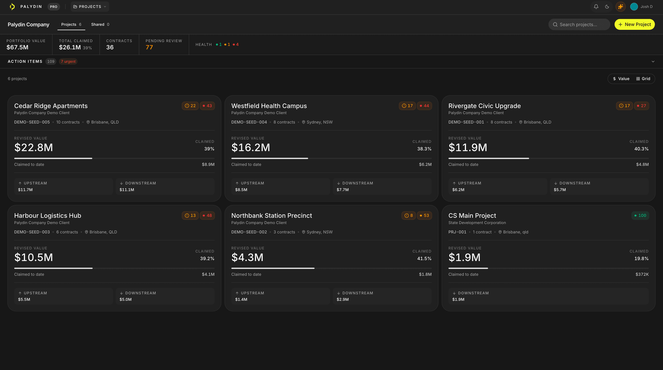This screenshot has width=663, height=370.
Task: Click Cedar Ridge Downstream $11.1M tile
Action: click(165, 186)
